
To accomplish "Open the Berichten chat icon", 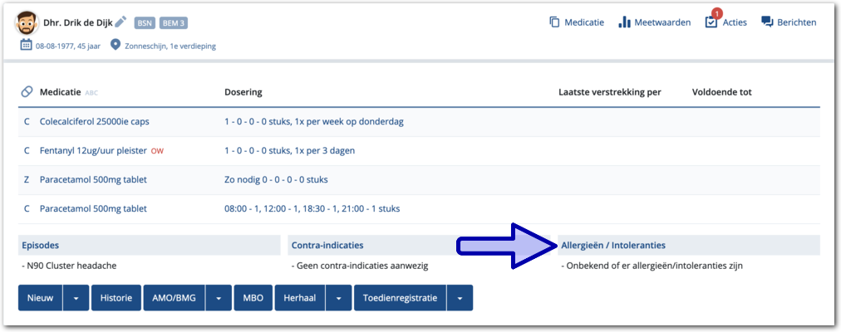I will click(x=767, y=22).
